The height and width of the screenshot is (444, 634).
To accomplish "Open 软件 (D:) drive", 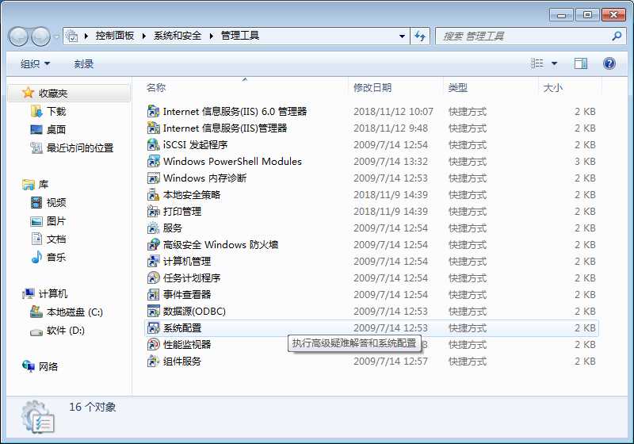I will [66, 331].
